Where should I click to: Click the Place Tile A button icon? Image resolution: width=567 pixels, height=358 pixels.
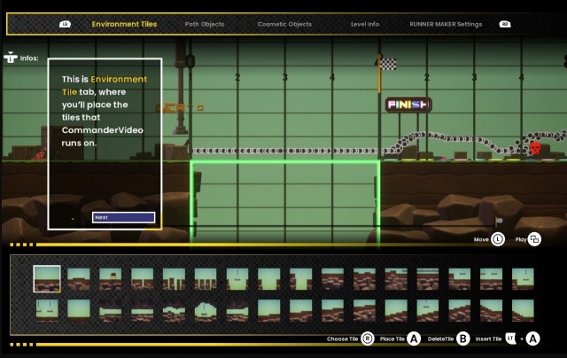414,339
